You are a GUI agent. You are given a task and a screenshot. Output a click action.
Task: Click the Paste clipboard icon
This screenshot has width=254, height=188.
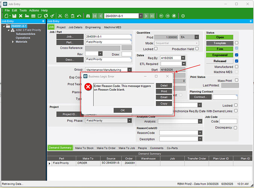point(73,16)
